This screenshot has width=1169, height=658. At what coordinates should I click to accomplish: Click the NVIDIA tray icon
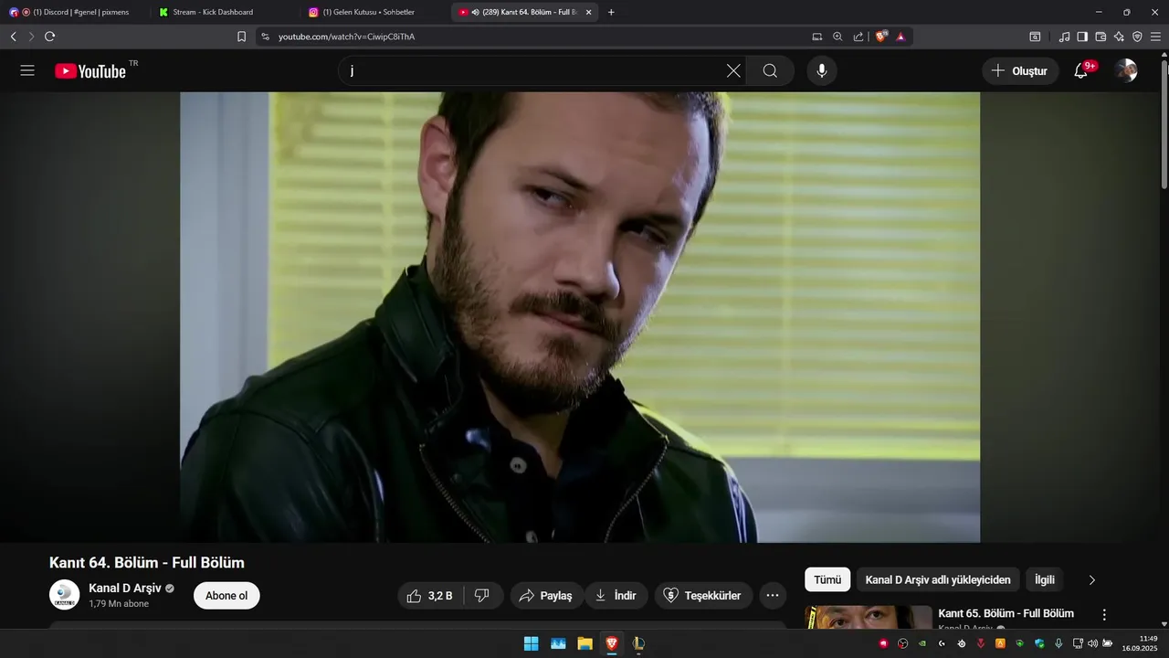coord(922,643)
